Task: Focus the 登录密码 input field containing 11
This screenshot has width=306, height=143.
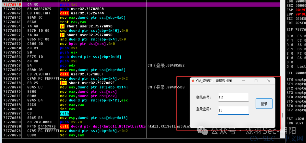Action: (233, 110)
